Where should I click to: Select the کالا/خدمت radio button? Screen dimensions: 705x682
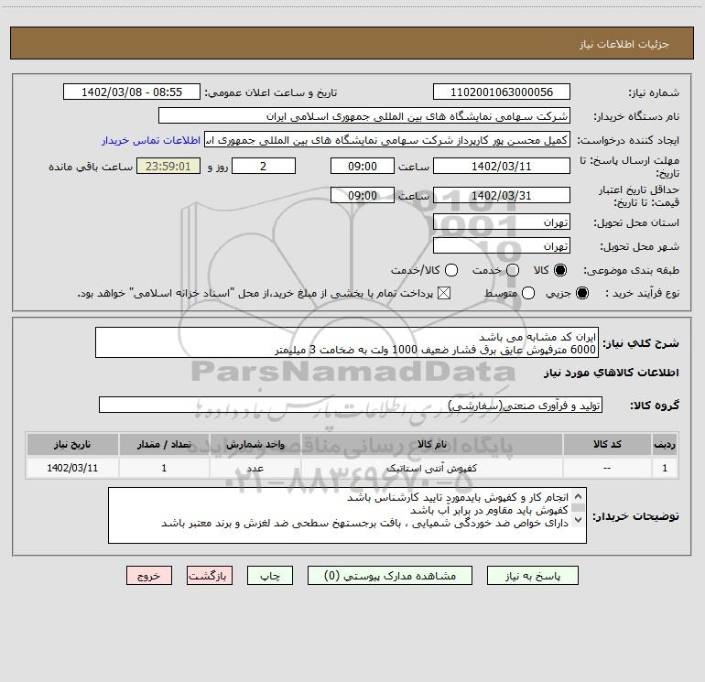coord(451,270)
